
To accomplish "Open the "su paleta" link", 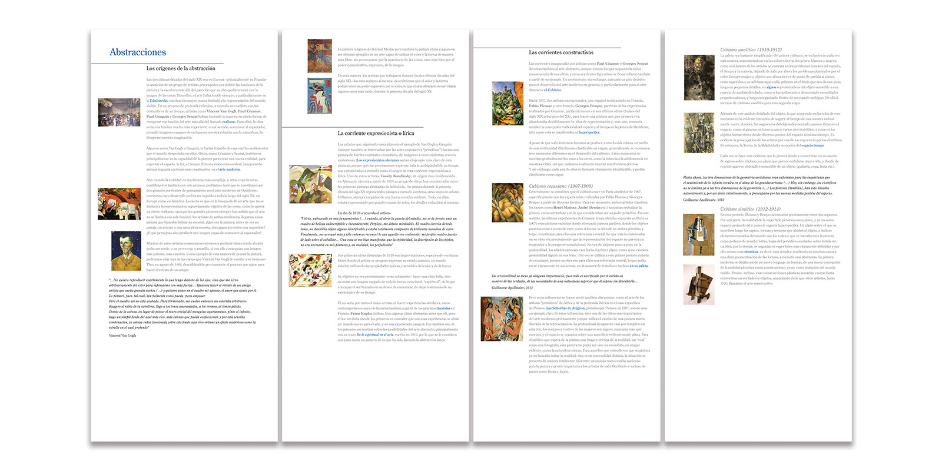I will point(638,266).
